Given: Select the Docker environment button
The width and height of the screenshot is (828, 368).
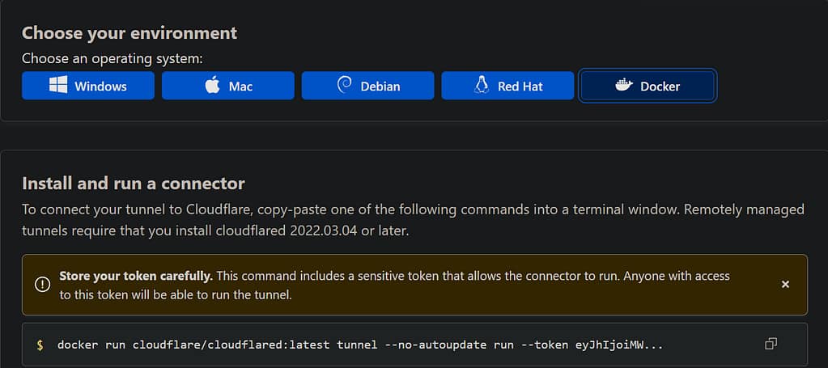Looking at the screenshot, I should 648,86.
